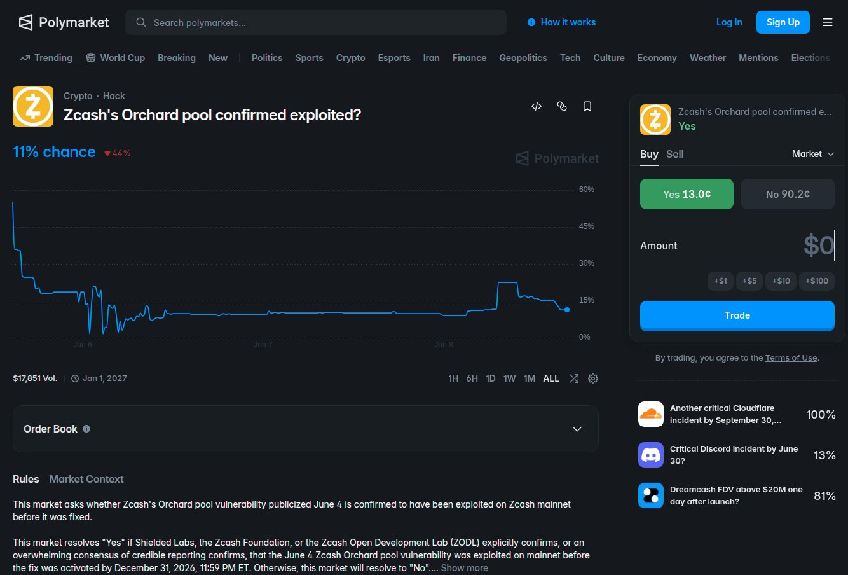
Task: Click the Log In link
Action: click(x=729, y=22)
